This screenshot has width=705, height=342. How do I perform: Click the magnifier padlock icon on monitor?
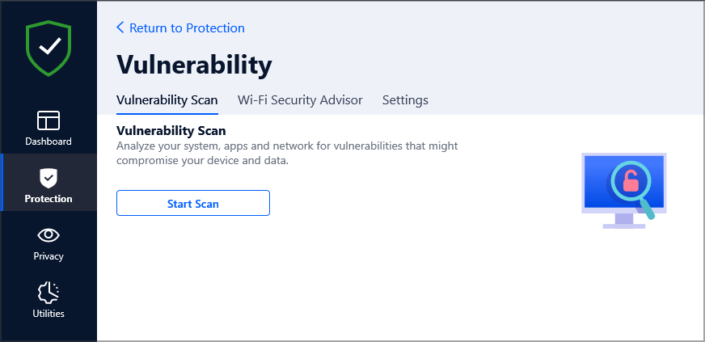pyautogui.click(x=632, y=184)
